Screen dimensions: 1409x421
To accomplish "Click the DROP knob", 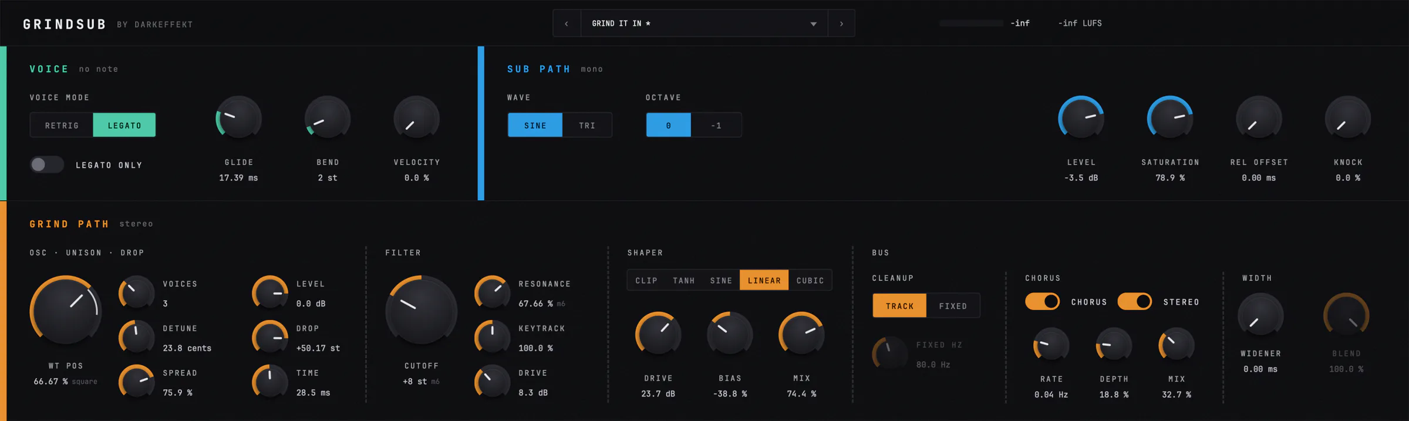I will 270,337.
